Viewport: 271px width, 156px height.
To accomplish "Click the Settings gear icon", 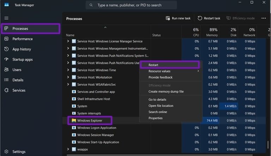I will tap(6, 151).
